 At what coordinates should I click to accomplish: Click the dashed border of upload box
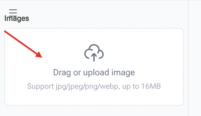click(94, 28)
